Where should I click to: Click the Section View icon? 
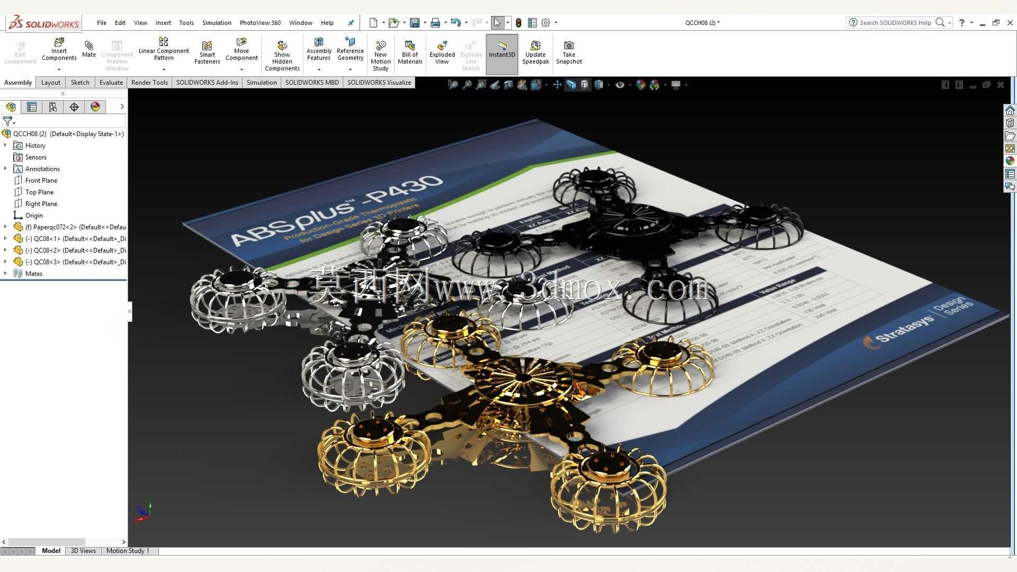pos(508,85)
